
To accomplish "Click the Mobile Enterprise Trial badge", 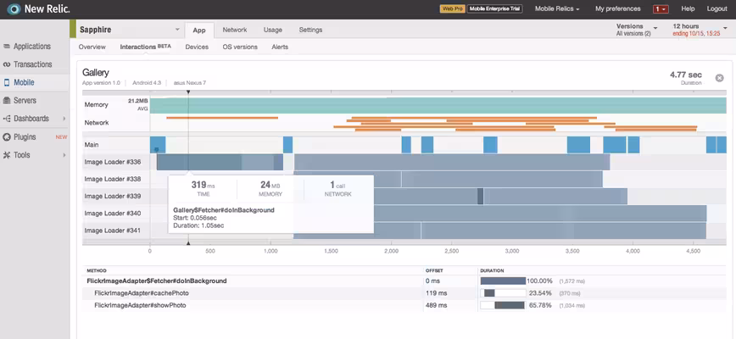I will tap(494, 9).
